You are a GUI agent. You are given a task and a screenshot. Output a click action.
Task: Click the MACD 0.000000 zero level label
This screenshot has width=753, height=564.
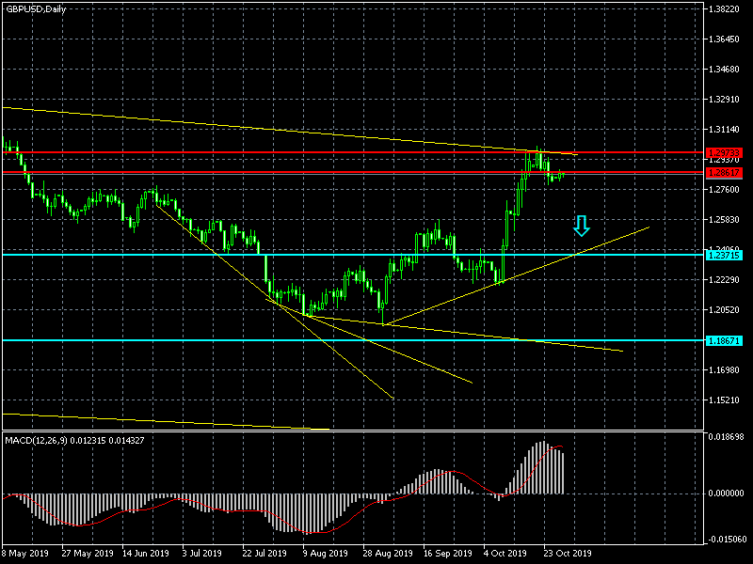pos(727,493)
